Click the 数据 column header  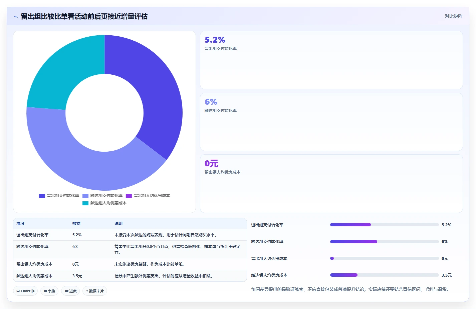click(76, 224)
